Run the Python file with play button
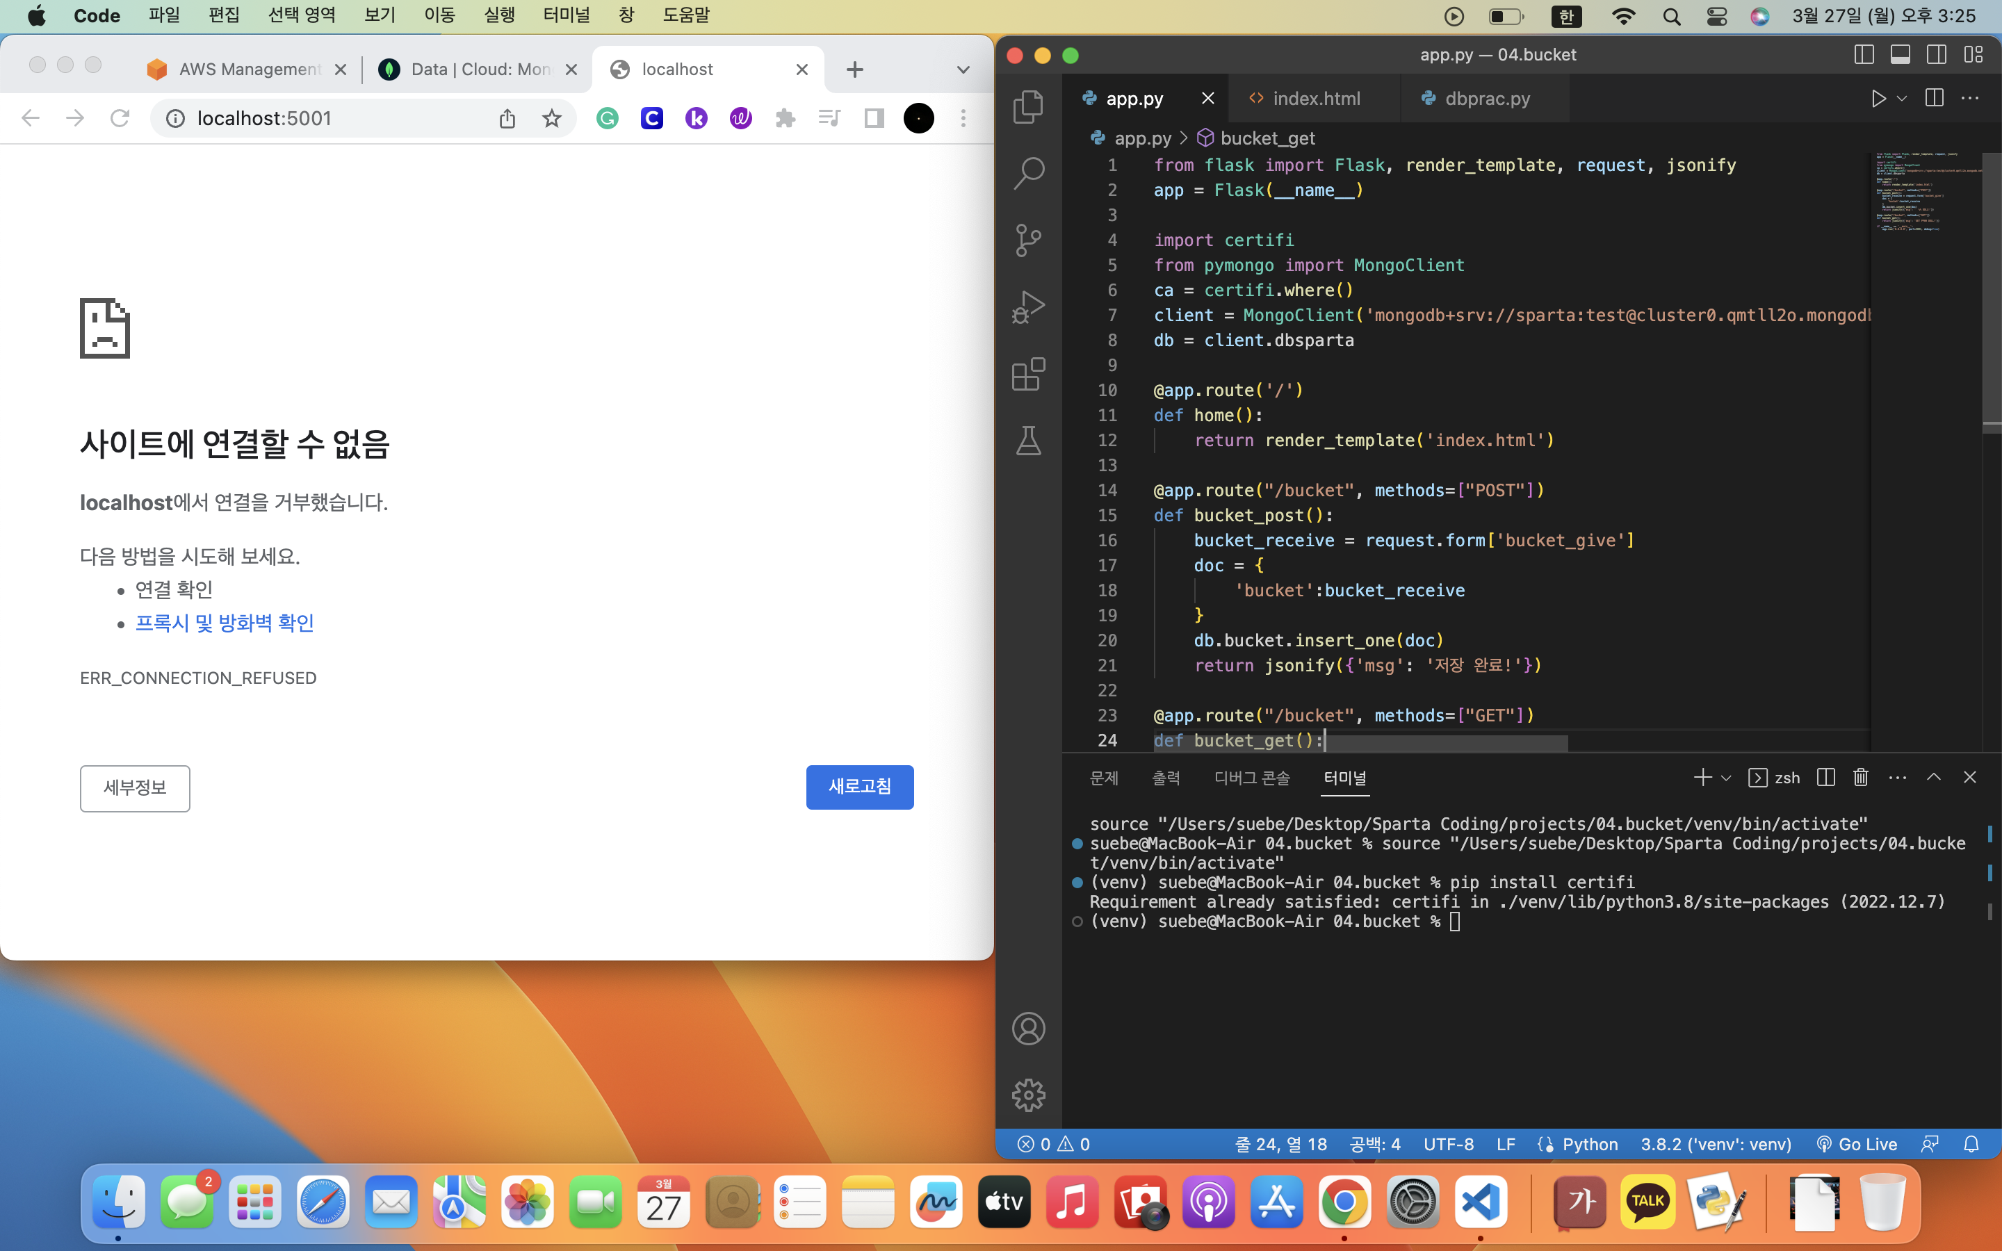Viewport: 2002px width, 1251px height. click(1878, 99)
